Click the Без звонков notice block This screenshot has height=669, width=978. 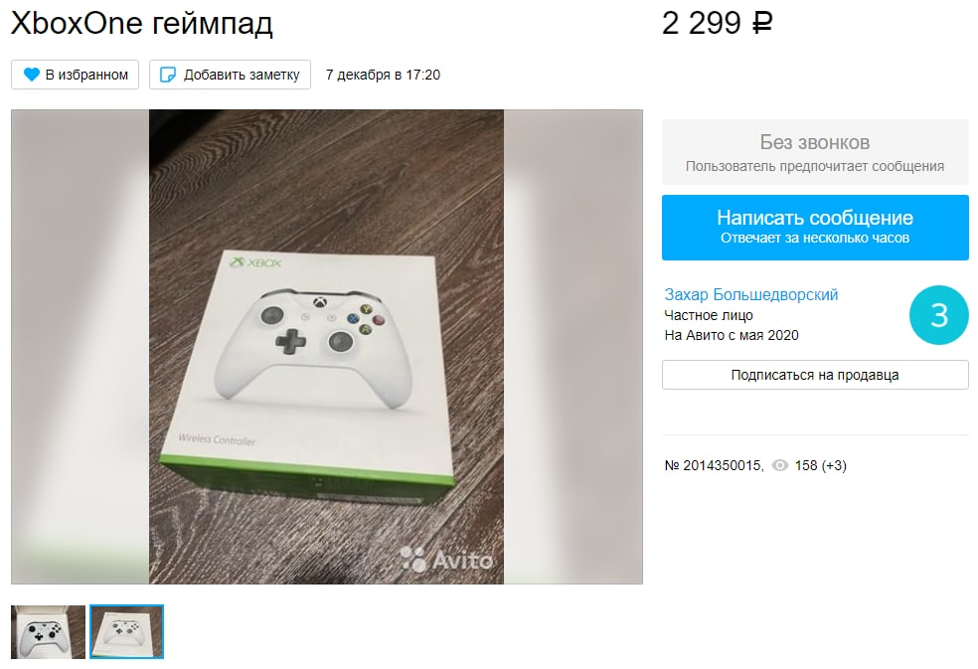point(815,152)
